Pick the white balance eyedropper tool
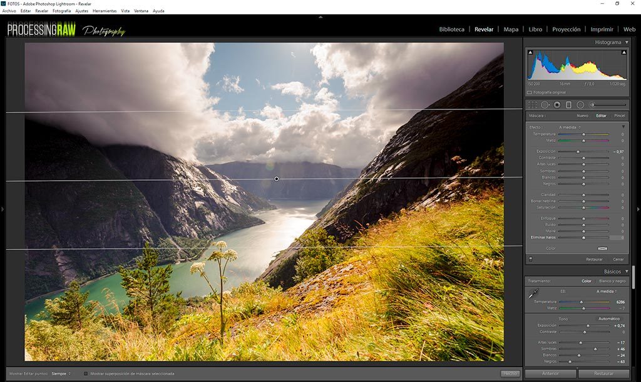The height and width of the screenshot is (382, 641). tap(533, 293)
